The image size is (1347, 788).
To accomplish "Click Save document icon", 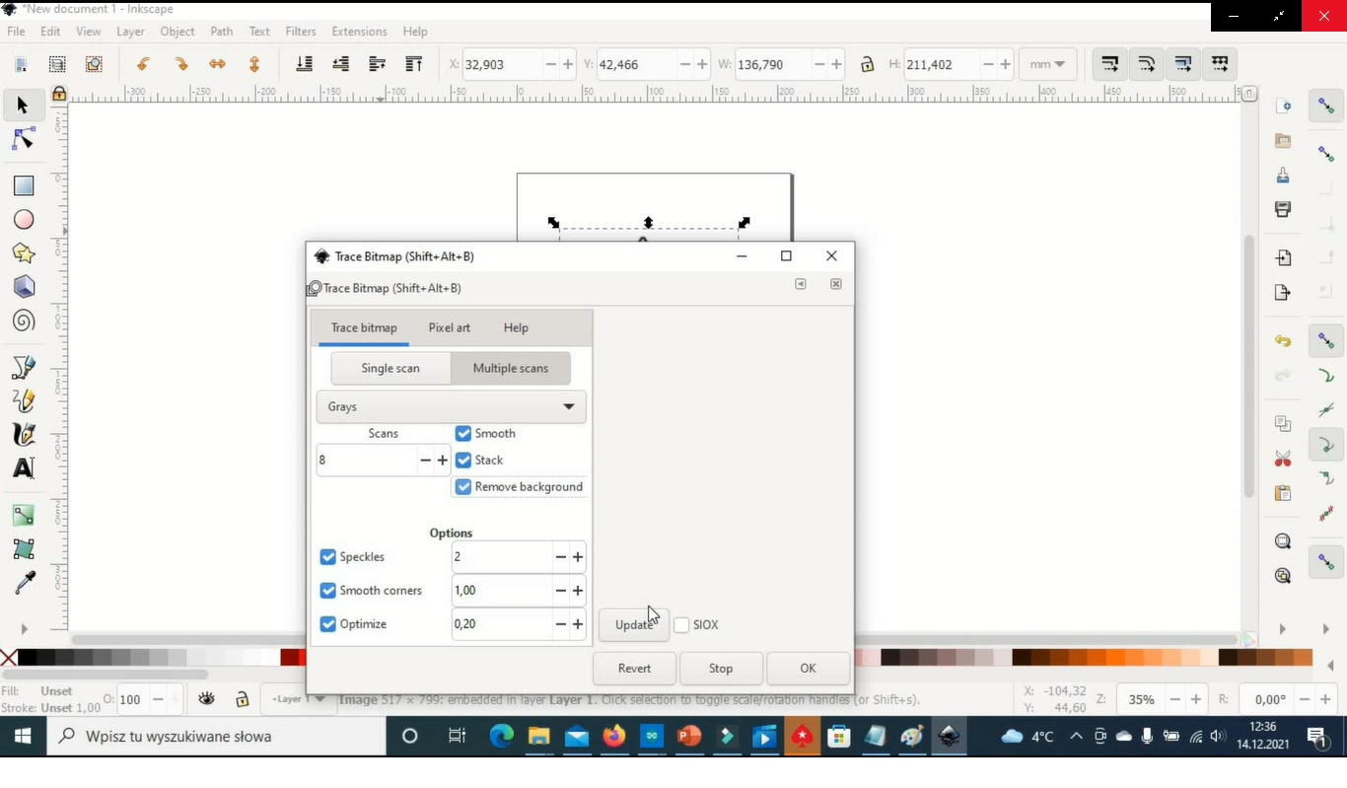I will pos(1283,176).
